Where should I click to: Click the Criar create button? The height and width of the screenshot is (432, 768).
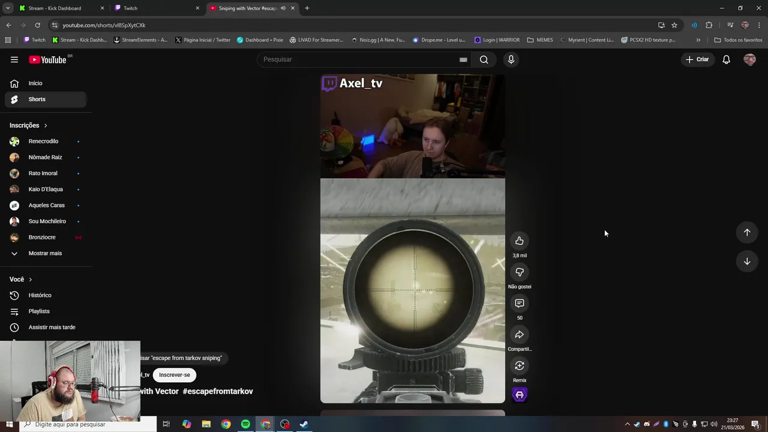[697, 59]
